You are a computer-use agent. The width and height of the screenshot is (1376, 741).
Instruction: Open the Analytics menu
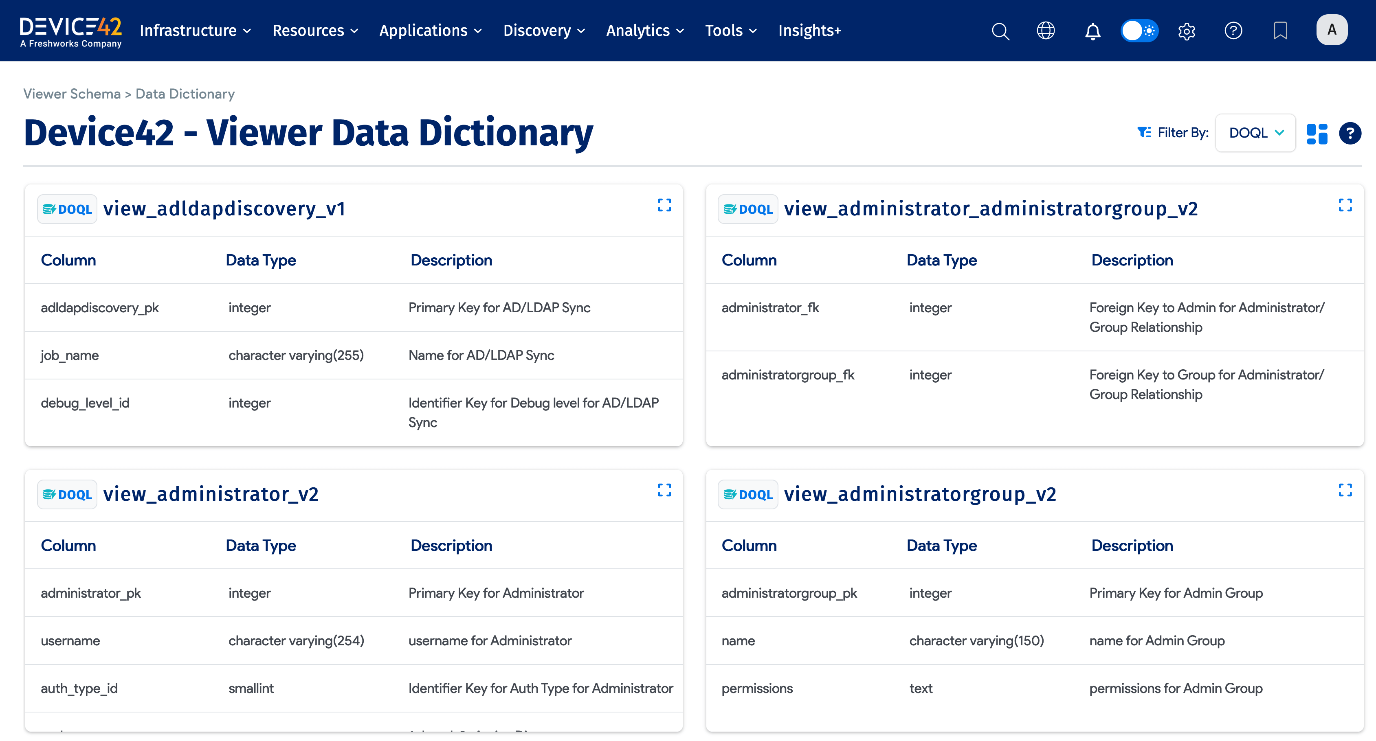pyautogui.click(x=645, y=31)
